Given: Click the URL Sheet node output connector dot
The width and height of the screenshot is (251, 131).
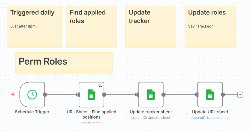Looking at the screenshot, I should click(104, 94).
